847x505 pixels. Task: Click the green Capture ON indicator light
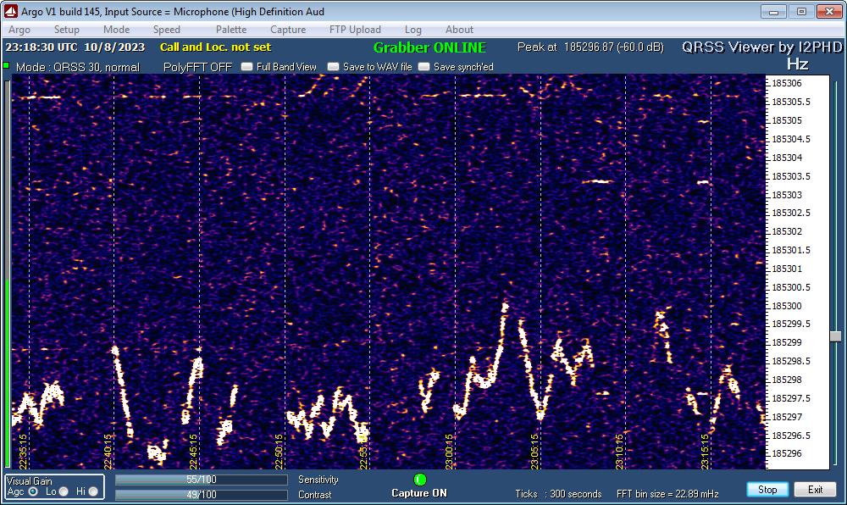click(x=420, y=479)
